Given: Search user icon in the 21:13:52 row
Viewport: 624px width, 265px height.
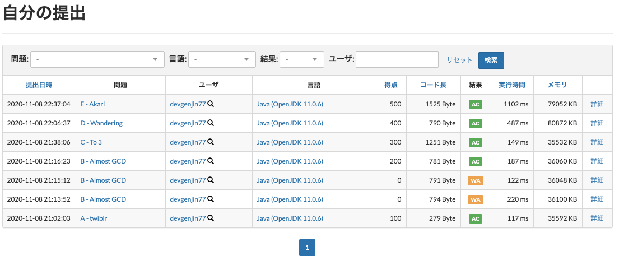Looking at the screenshot, I should click(211, 199).
